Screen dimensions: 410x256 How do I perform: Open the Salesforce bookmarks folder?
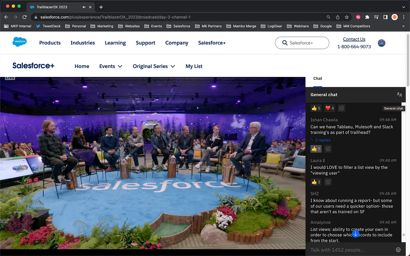[178, 26]
